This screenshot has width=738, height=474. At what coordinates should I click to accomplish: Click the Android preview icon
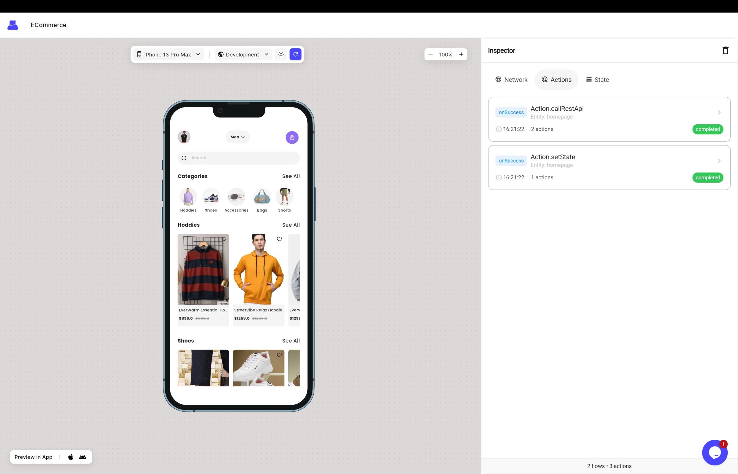point(83,457)
